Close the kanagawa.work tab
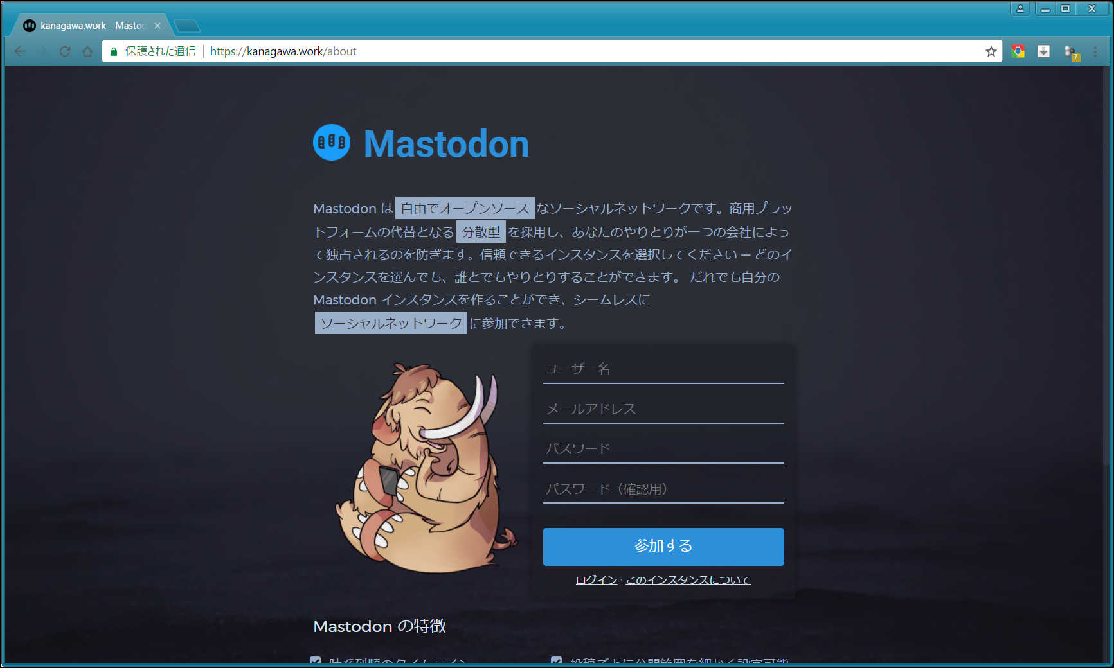This screenshot has width=1114, height=668. 157,26
